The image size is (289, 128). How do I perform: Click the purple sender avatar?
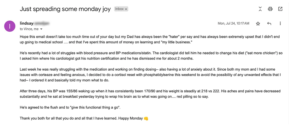[x=10, y=26]
